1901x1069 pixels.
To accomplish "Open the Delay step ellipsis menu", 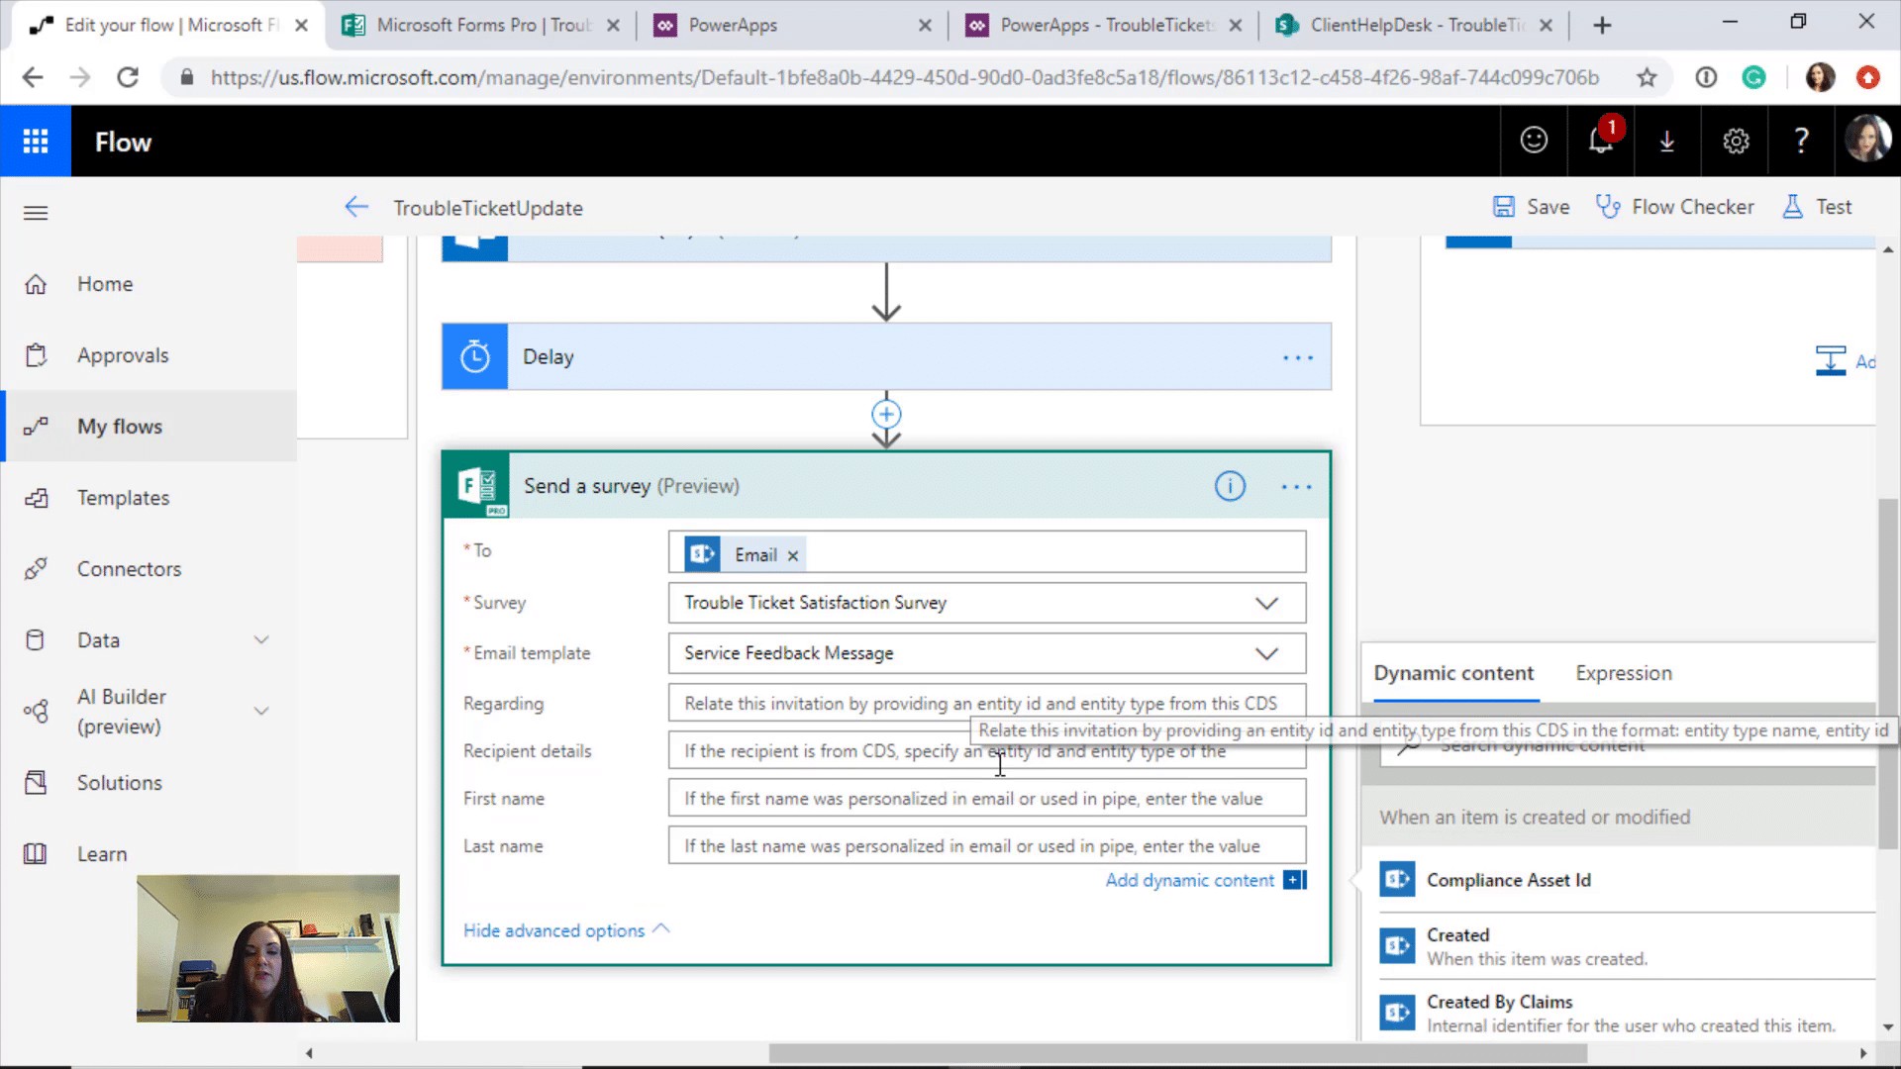I will tap(1298, 357).
